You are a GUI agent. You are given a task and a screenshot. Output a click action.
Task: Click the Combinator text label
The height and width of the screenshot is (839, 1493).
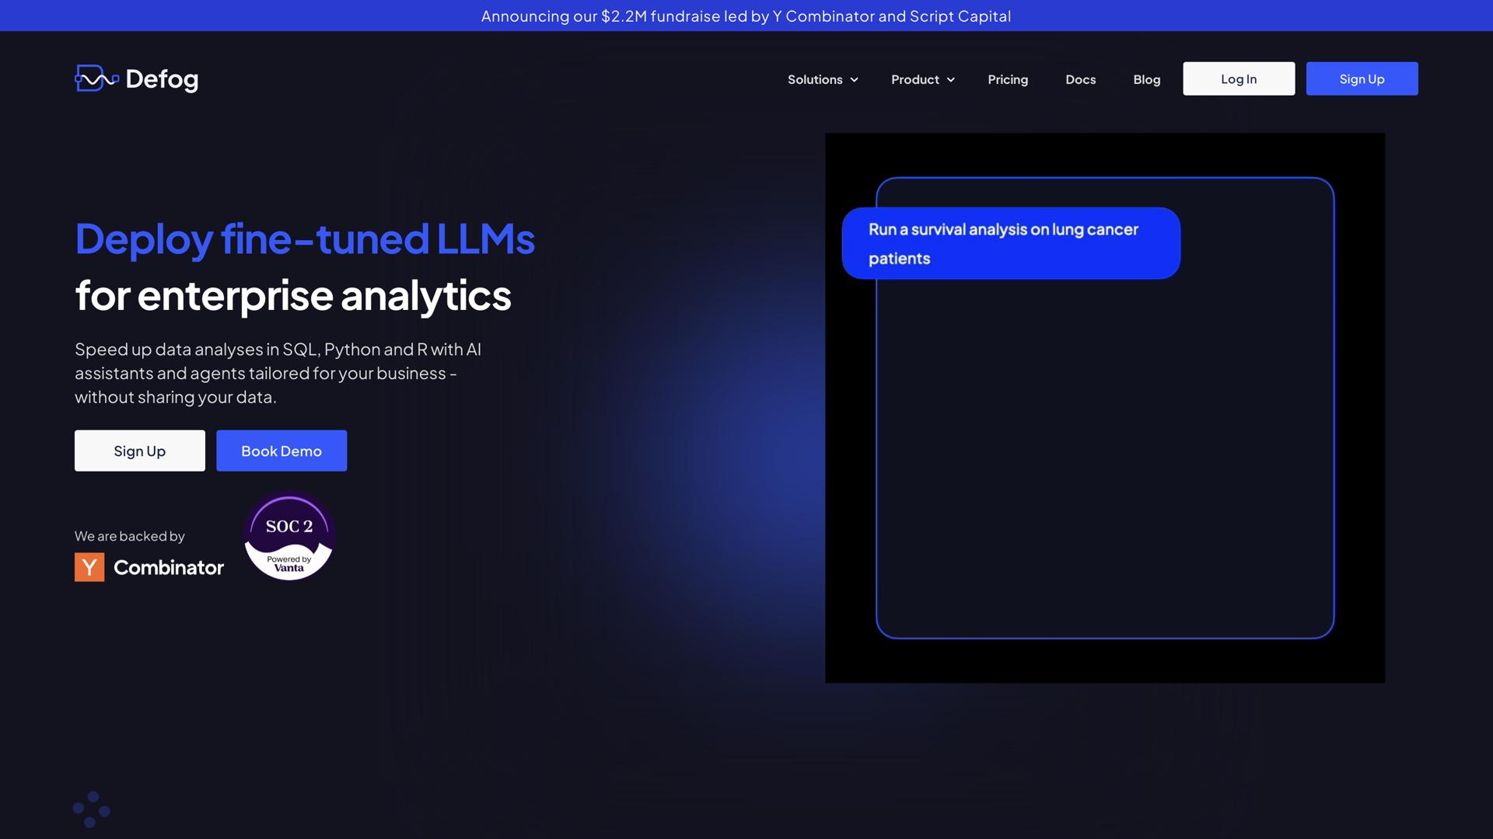(169, 568)
